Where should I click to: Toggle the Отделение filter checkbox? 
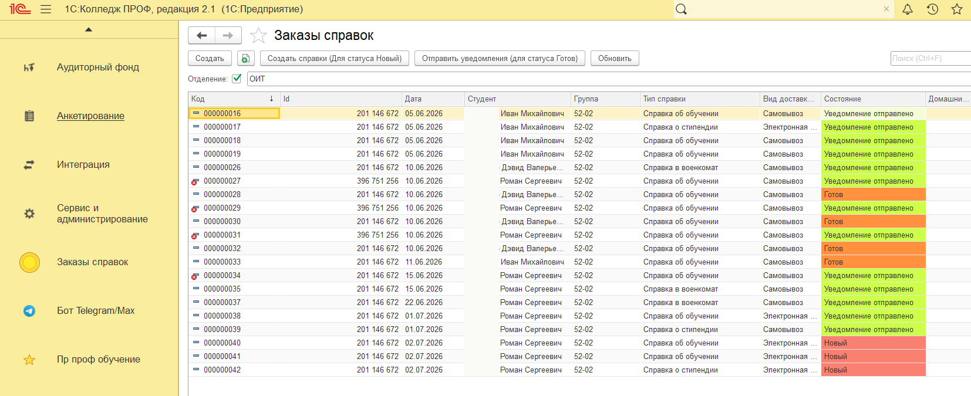[237, 79]
